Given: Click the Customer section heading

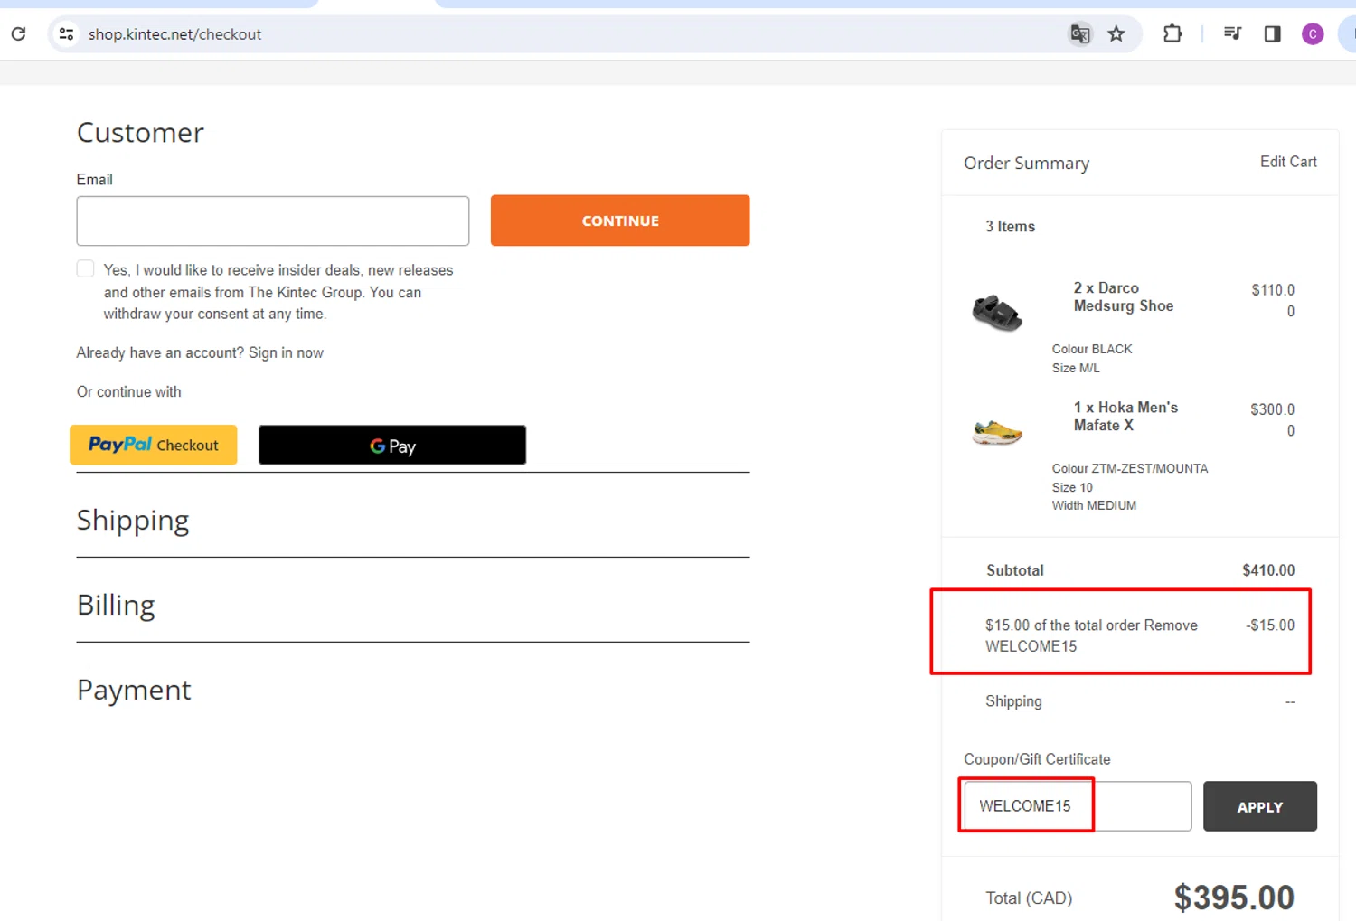Looking at the screenshot, I should [140, 133].
